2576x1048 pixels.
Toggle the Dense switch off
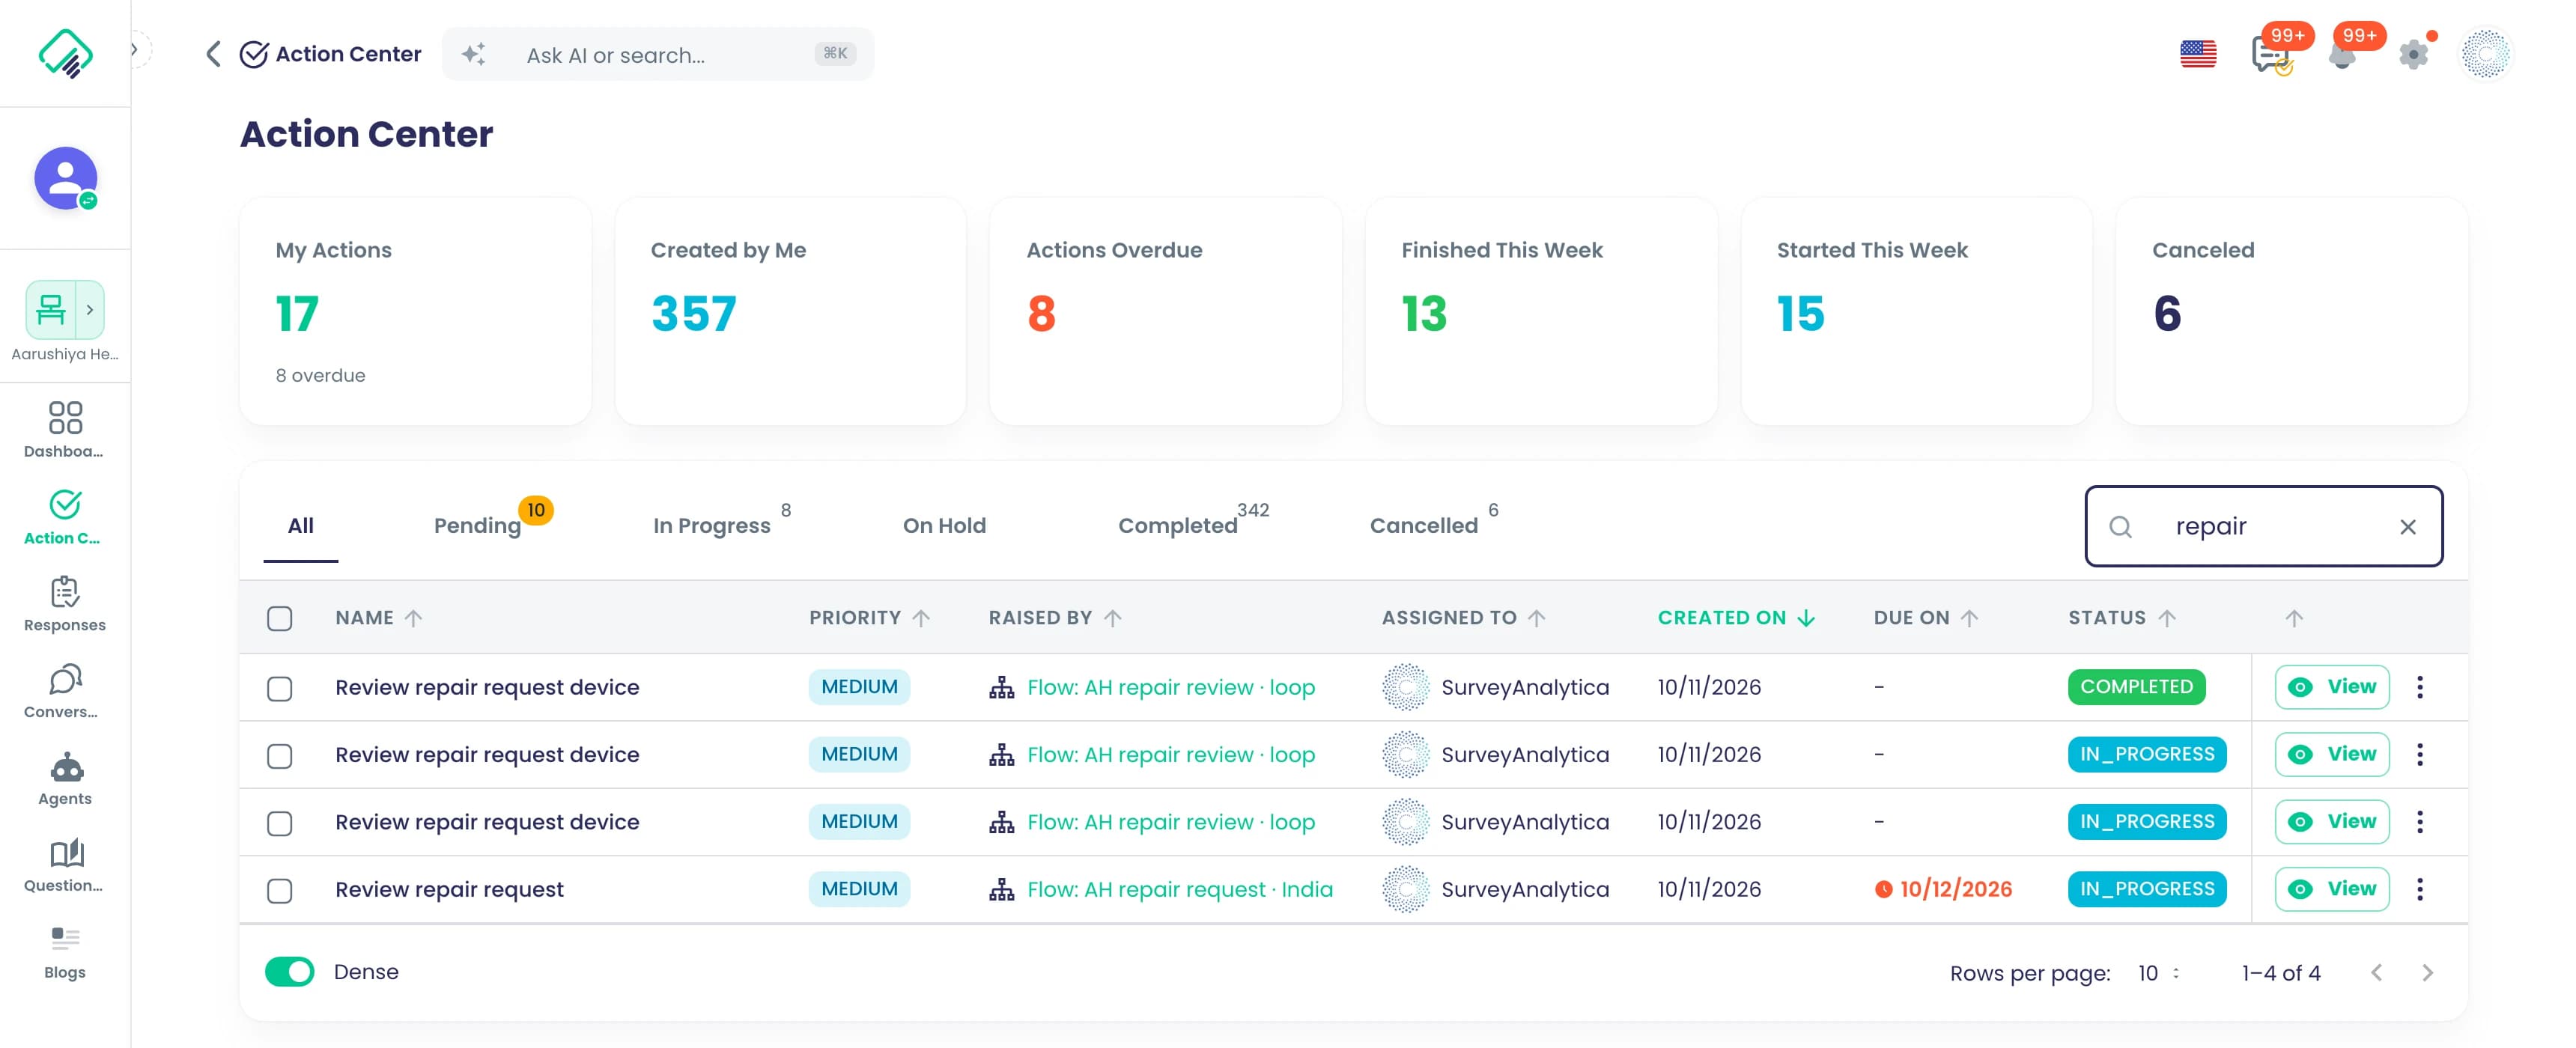289,972
